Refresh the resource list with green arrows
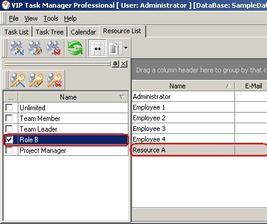 [x=75, y=48]
